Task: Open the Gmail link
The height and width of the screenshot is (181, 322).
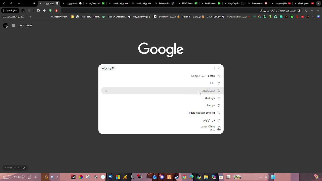Action: click(x=29, y=26)
